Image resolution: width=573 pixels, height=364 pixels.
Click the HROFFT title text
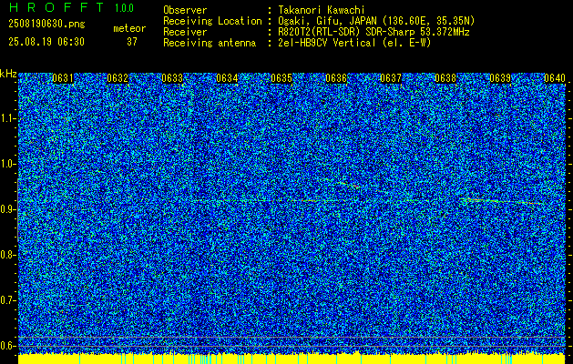[56, 7]
